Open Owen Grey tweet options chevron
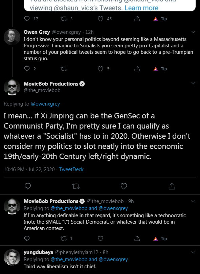 click(193, 32)
